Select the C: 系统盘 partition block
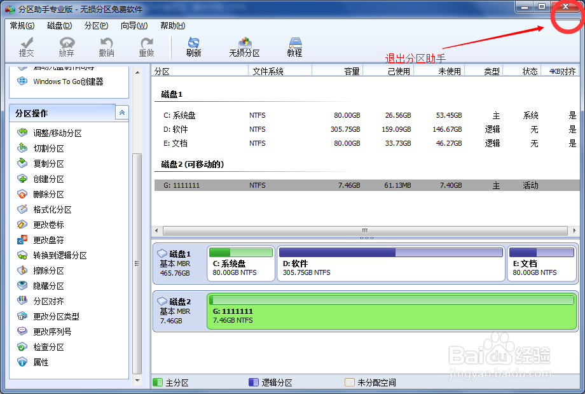The width and height of the screenshot is (585, 394). coord(241,264)
